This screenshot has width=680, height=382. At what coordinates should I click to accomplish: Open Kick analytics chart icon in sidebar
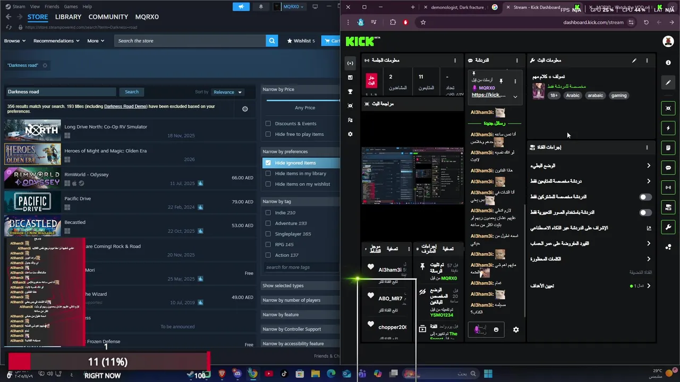[x=350, y=77]
